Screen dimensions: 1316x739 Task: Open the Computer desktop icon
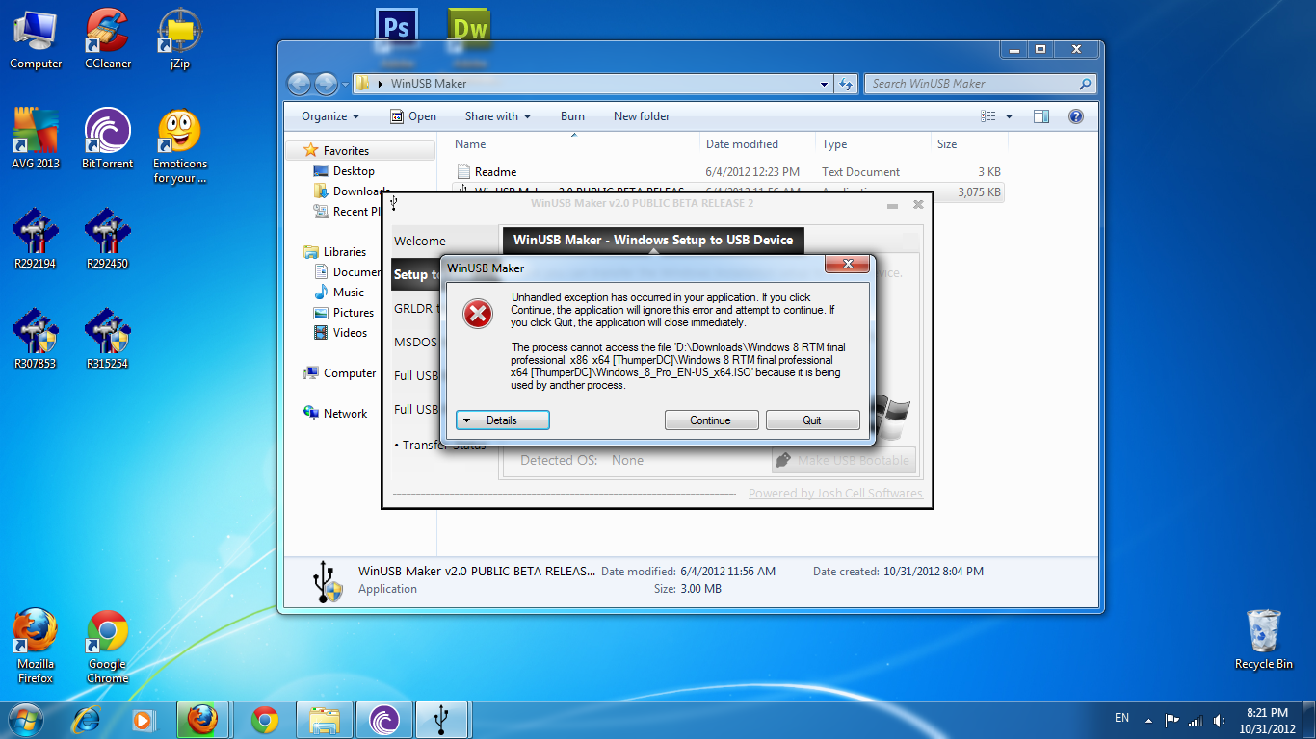36,39
